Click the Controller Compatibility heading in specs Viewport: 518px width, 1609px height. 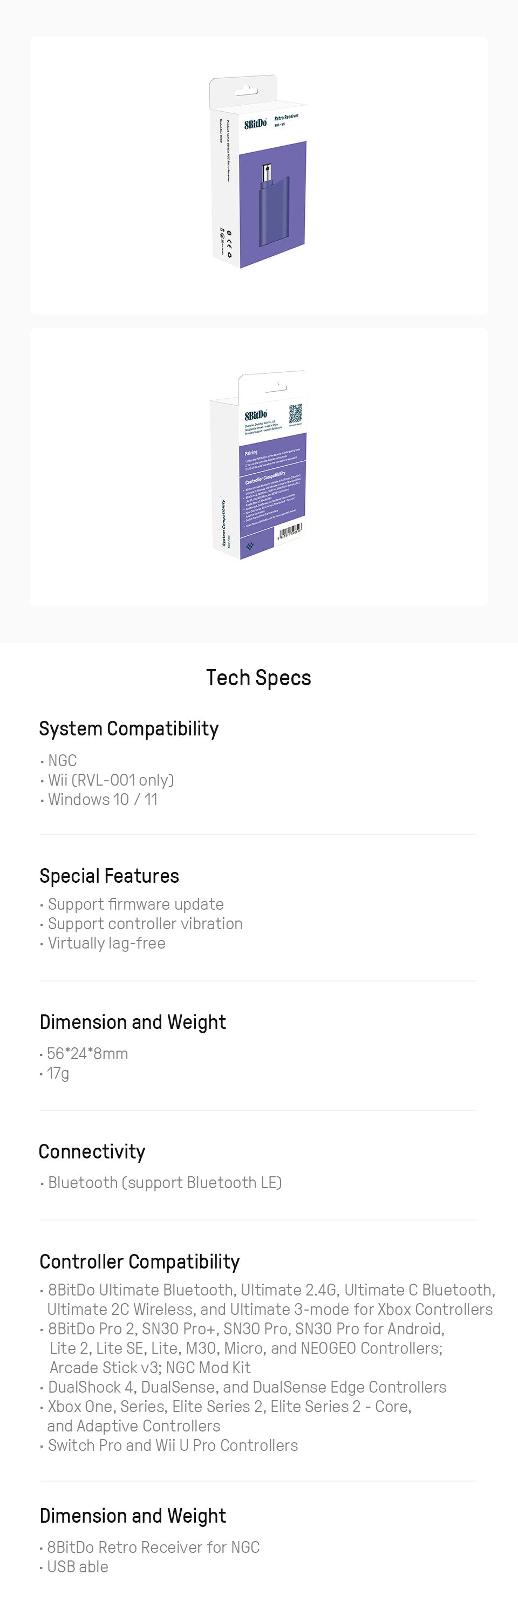[139, 1261]
